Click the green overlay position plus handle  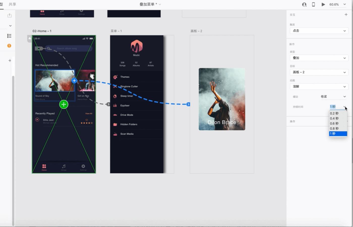coord(64,104)
